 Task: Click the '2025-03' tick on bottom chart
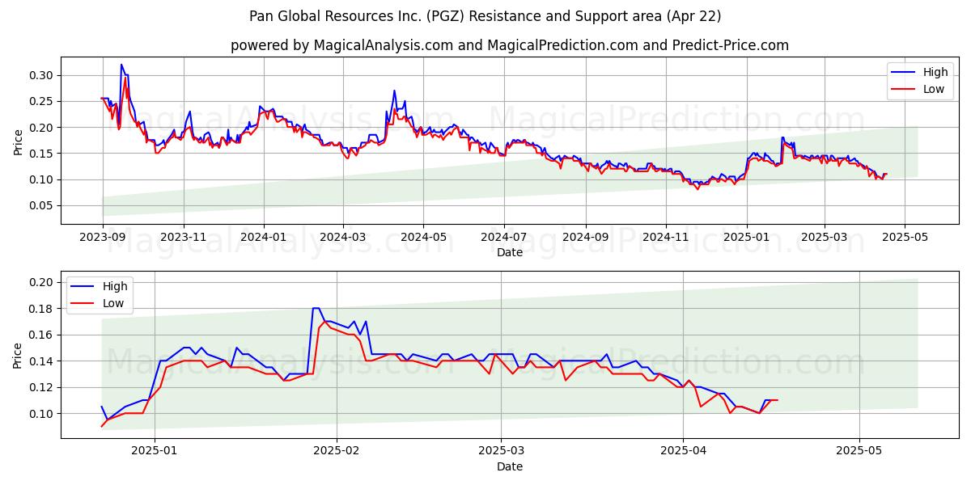coord(501,450)
